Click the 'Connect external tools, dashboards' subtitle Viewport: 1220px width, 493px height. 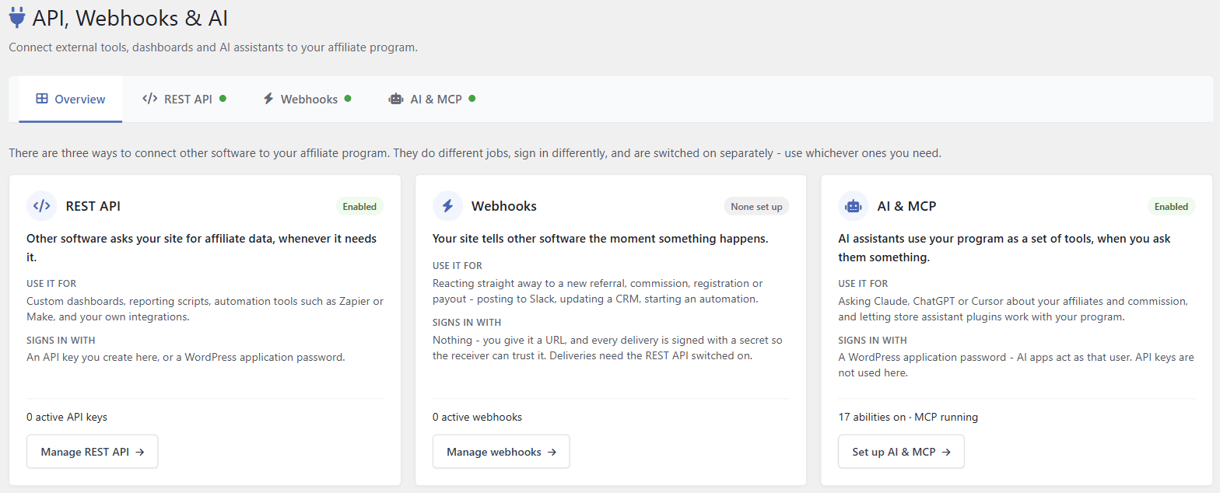pyautogui.click(x=213, y=47)
